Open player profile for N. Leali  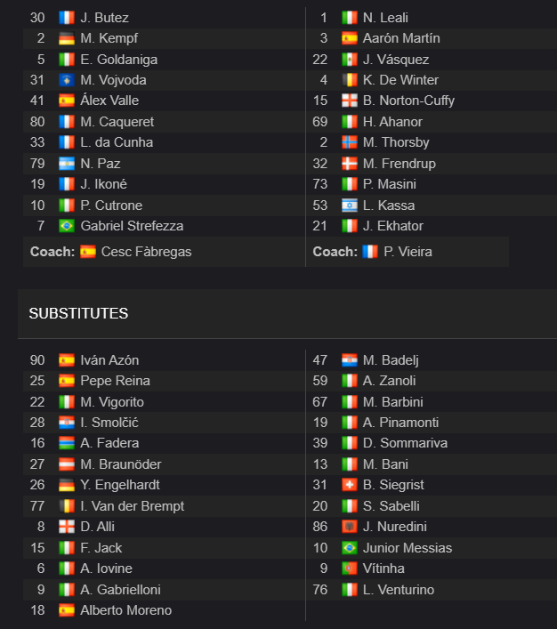385,18
